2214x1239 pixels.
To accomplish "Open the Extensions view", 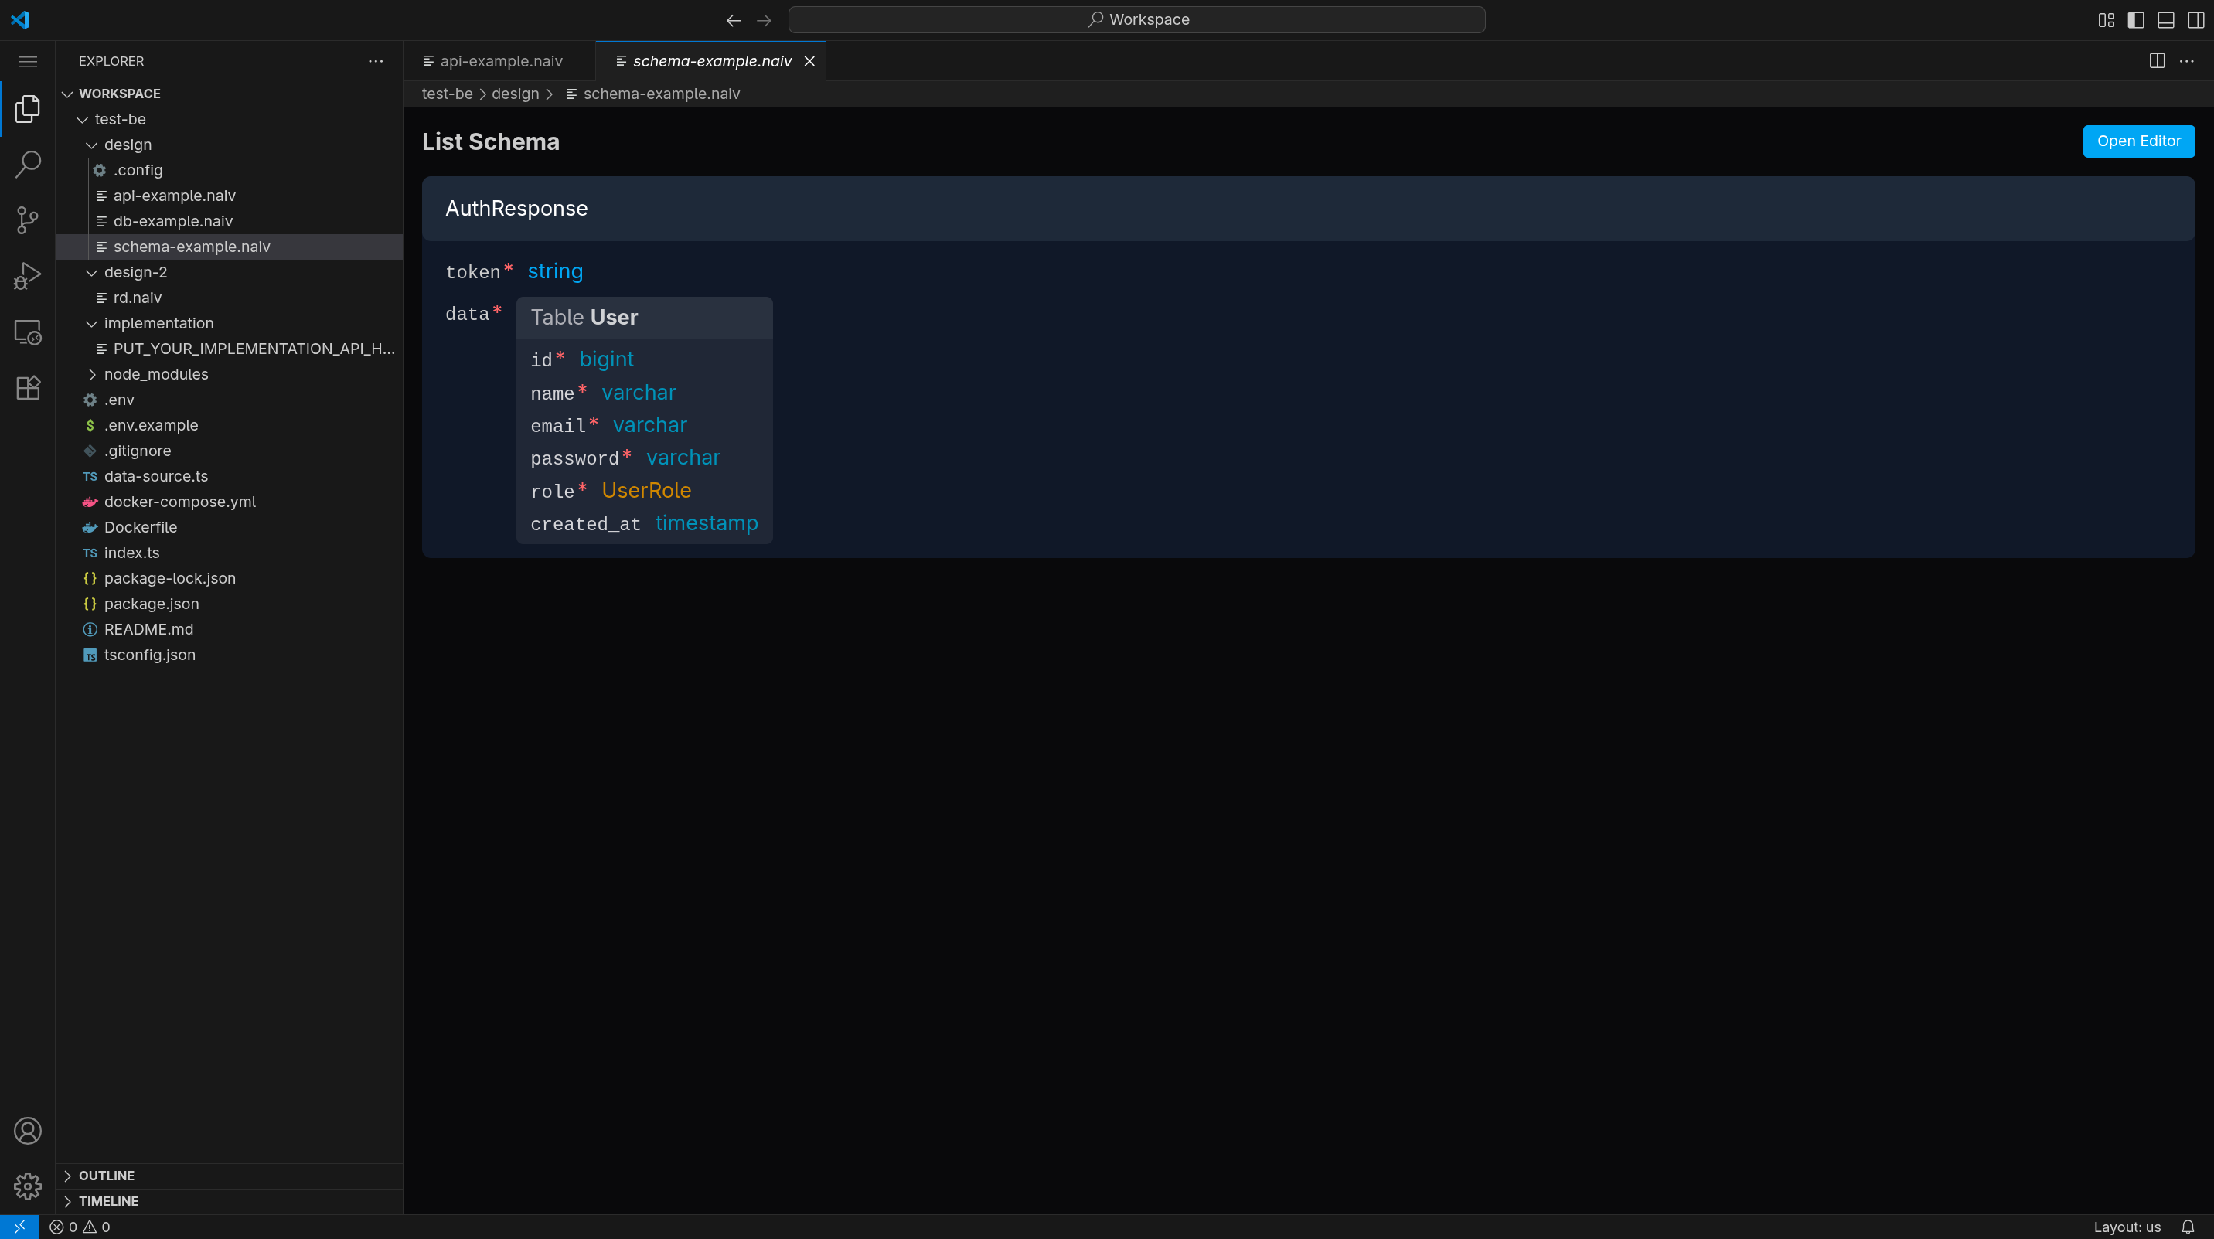I will coord(26,387).
